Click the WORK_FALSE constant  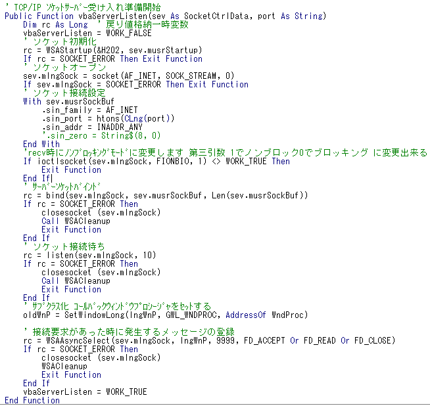129,33
